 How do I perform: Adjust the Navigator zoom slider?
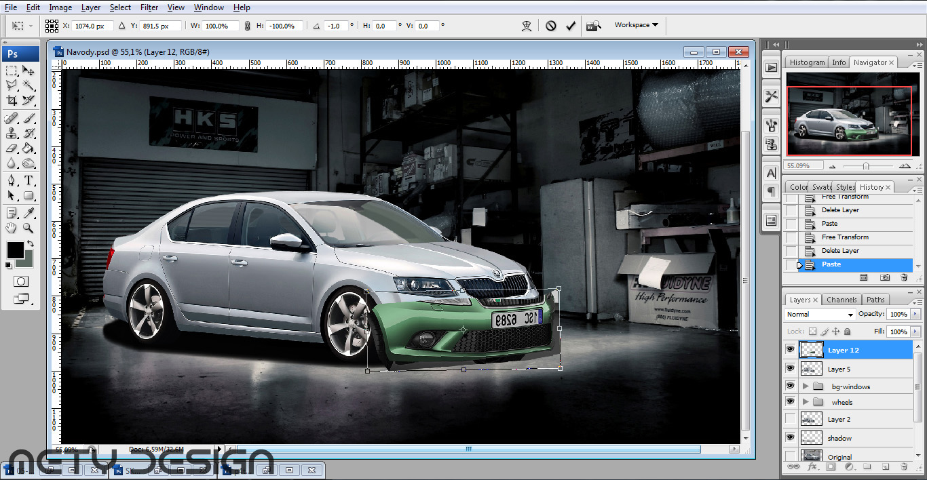coord(866,165)
